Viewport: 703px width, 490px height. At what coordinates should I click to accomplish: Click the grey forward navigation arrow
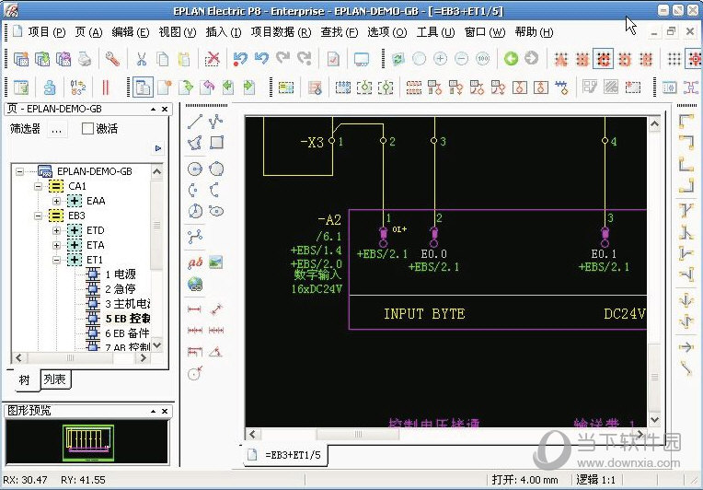tap(531, 58)
